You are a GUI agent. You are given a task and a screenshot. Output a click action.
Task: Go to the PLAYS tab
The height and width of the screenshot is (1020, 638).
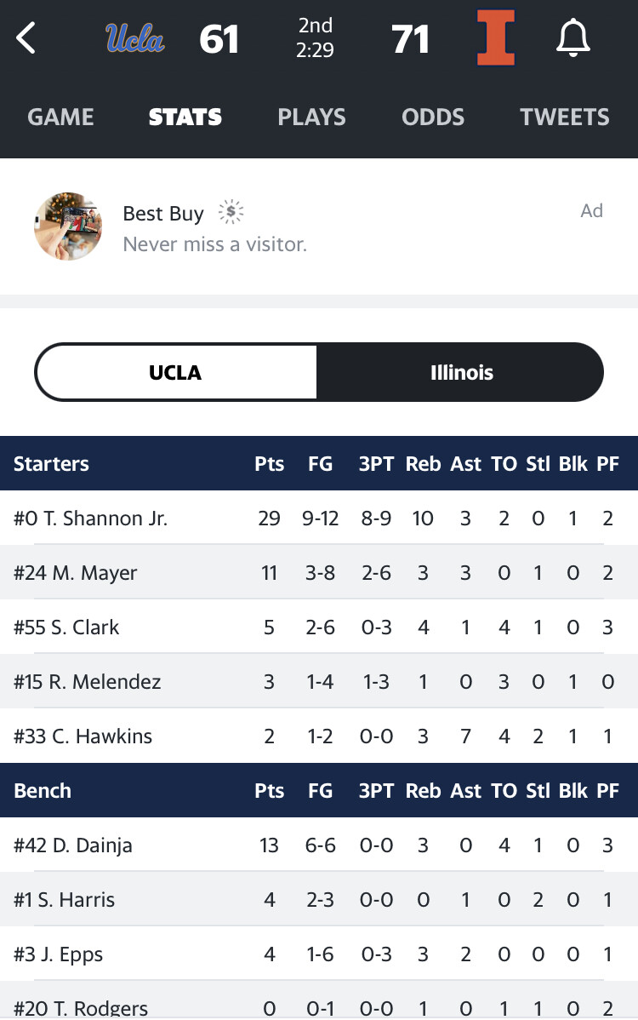(311, 117)
